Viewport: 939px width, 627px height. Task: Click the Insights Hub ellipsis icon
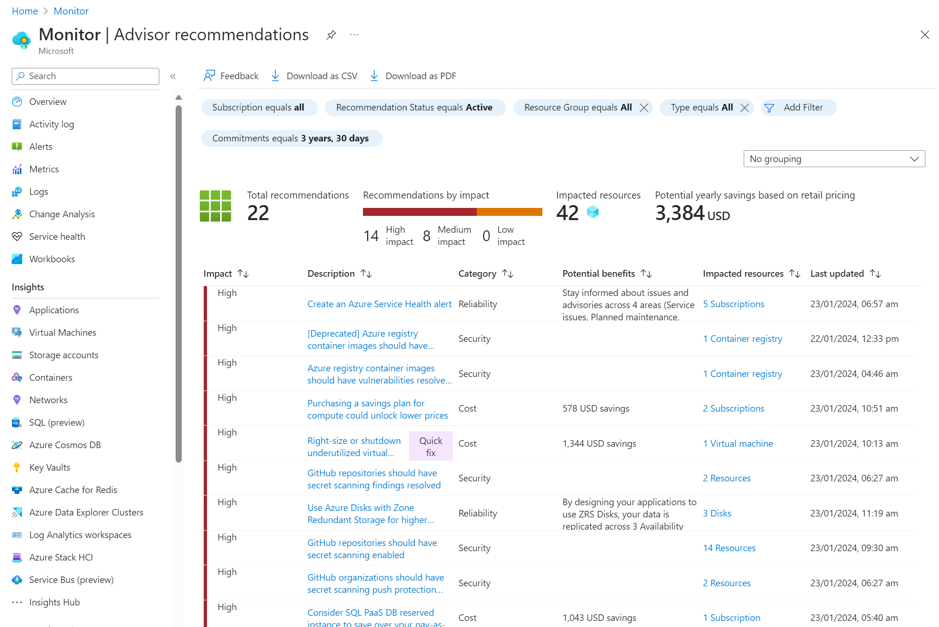[17, 602]
